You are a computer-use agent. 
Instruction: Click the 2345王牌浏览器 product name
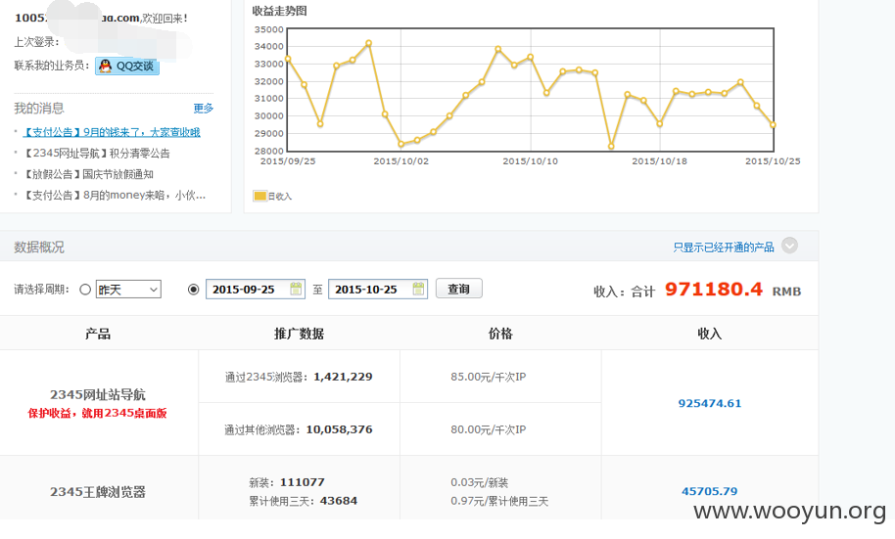(x=98, y=492)
